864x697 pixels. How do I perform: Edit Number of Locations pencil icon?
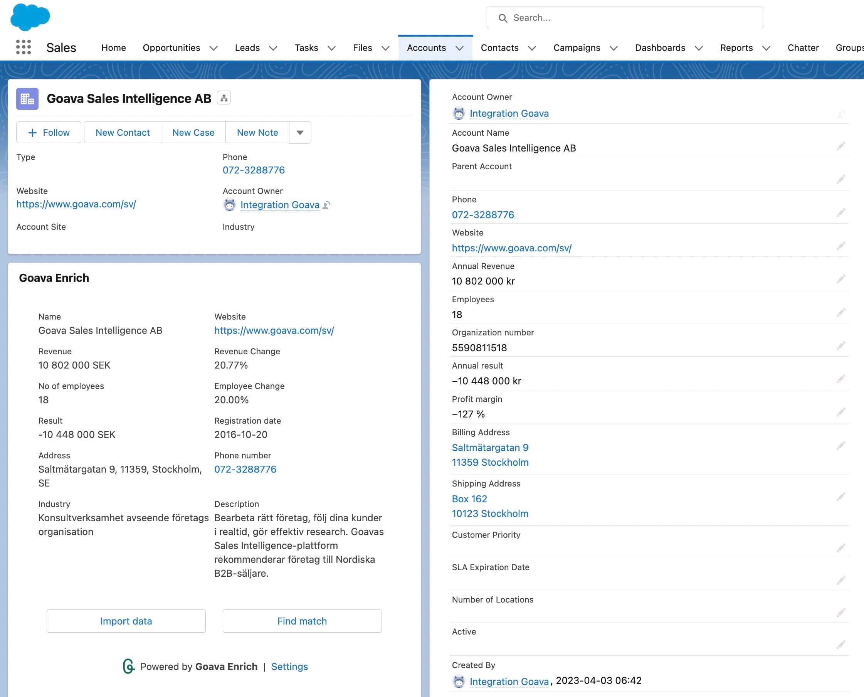841,613
